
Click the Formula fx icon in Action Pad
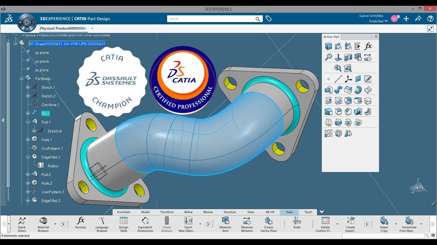click(x=368, y=46)
